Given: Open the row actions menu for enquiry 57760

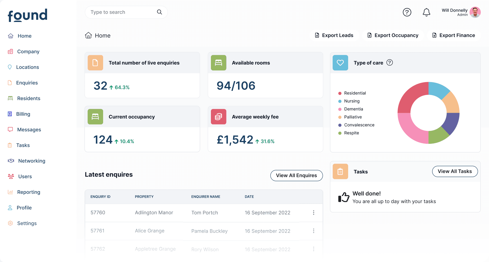Looking at the screenshot, I should [314, 212].
